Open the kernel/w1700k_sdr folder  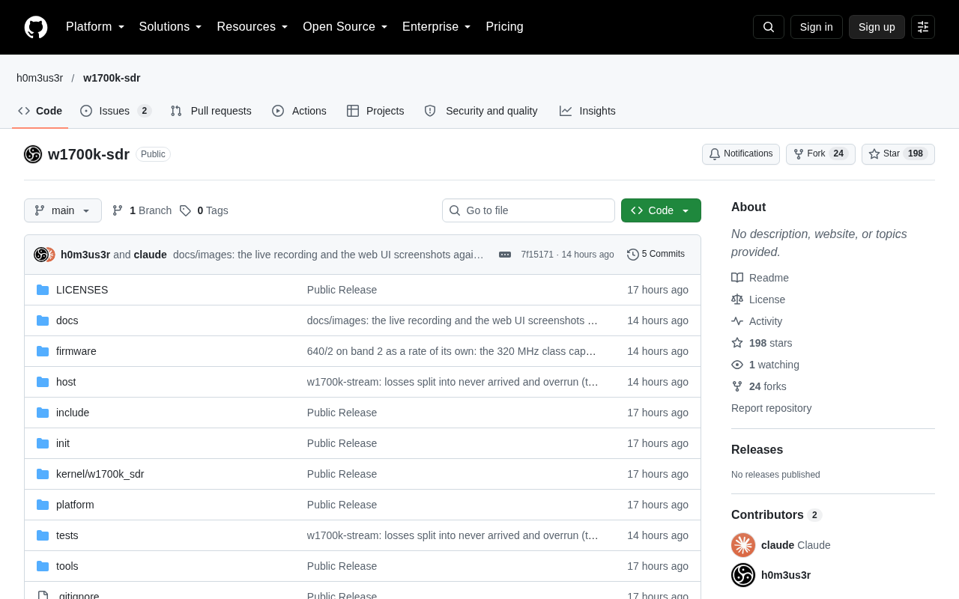100,474
